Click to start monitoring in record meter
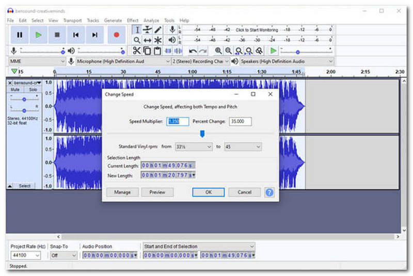This screenshot has width=413, height=276. [257, 30]
